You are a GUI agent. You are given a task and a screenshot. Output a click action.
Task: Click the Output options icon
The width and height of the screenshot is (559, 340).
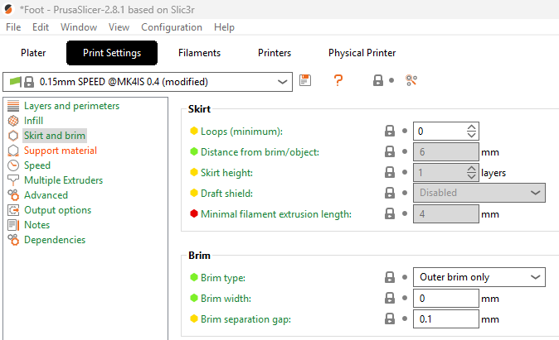(13, 210)
